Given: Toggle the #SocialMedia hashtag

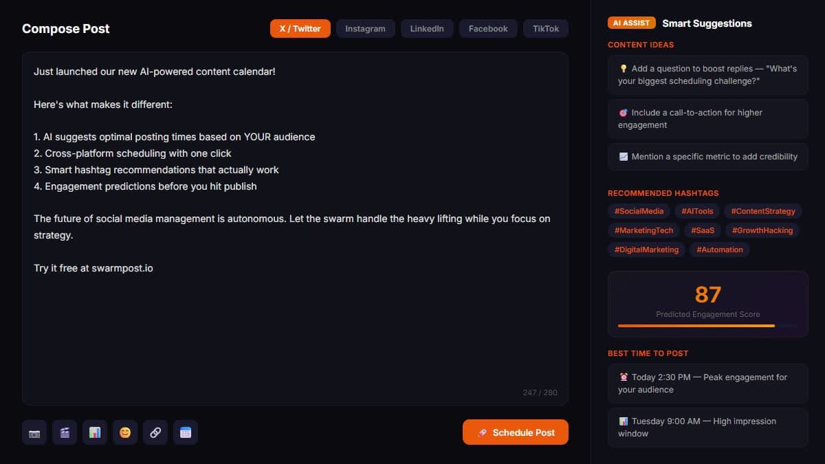Looking at the screenshot, I should click(x=638, y=211).
